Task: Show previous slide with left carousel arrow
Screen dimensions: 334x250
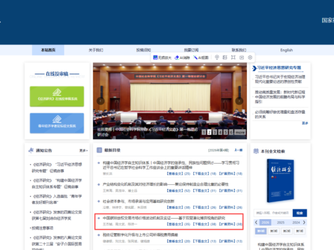Action: coord(101,101)
